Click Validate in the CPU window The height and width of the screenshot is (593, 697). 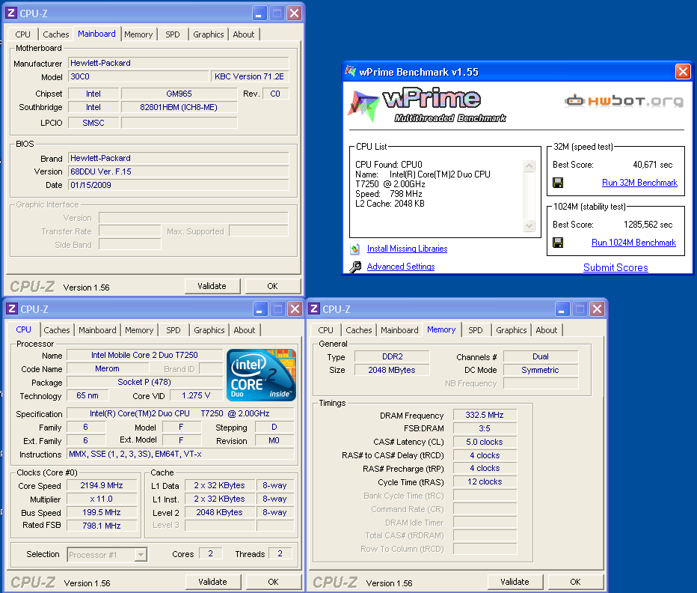212,582
